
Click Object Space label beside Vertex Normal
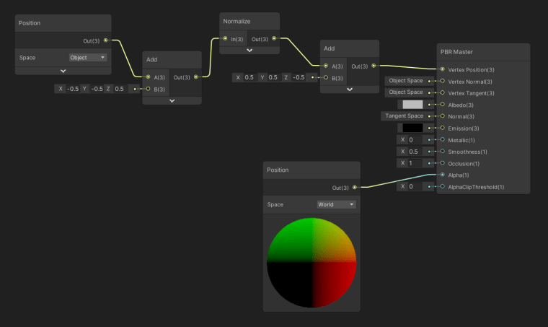406,81
